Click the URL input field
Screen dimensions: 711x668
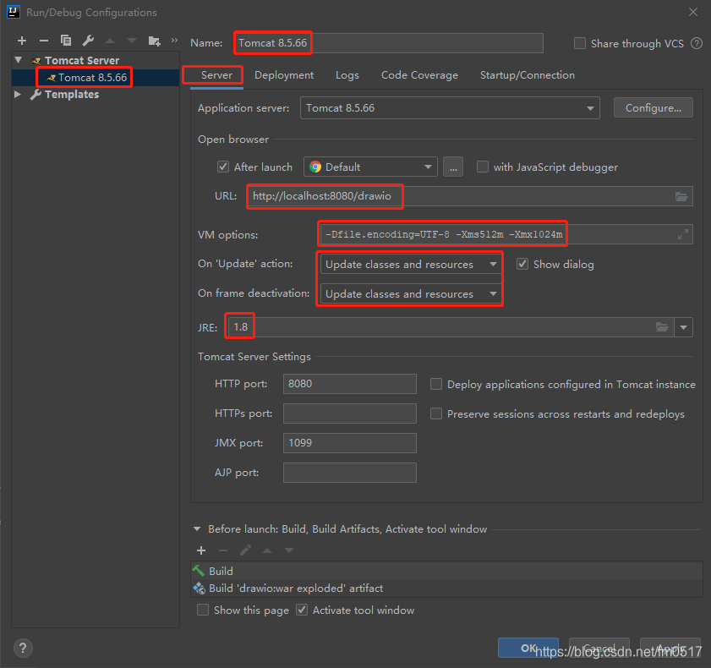470,196
